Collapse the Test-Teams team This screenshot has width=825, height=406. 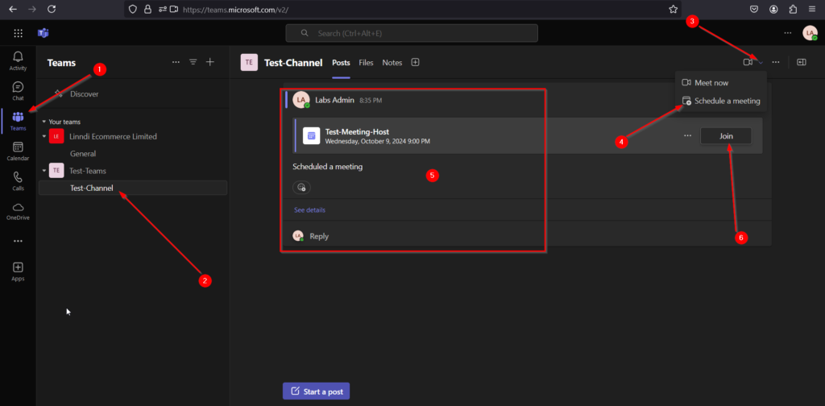[44, 171]
